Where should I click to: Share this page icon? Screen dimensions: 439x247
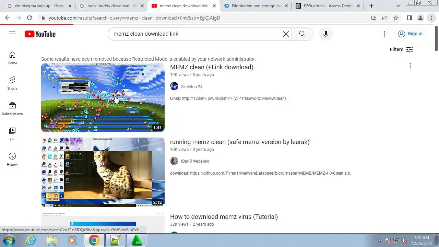(x=385, y=18)
